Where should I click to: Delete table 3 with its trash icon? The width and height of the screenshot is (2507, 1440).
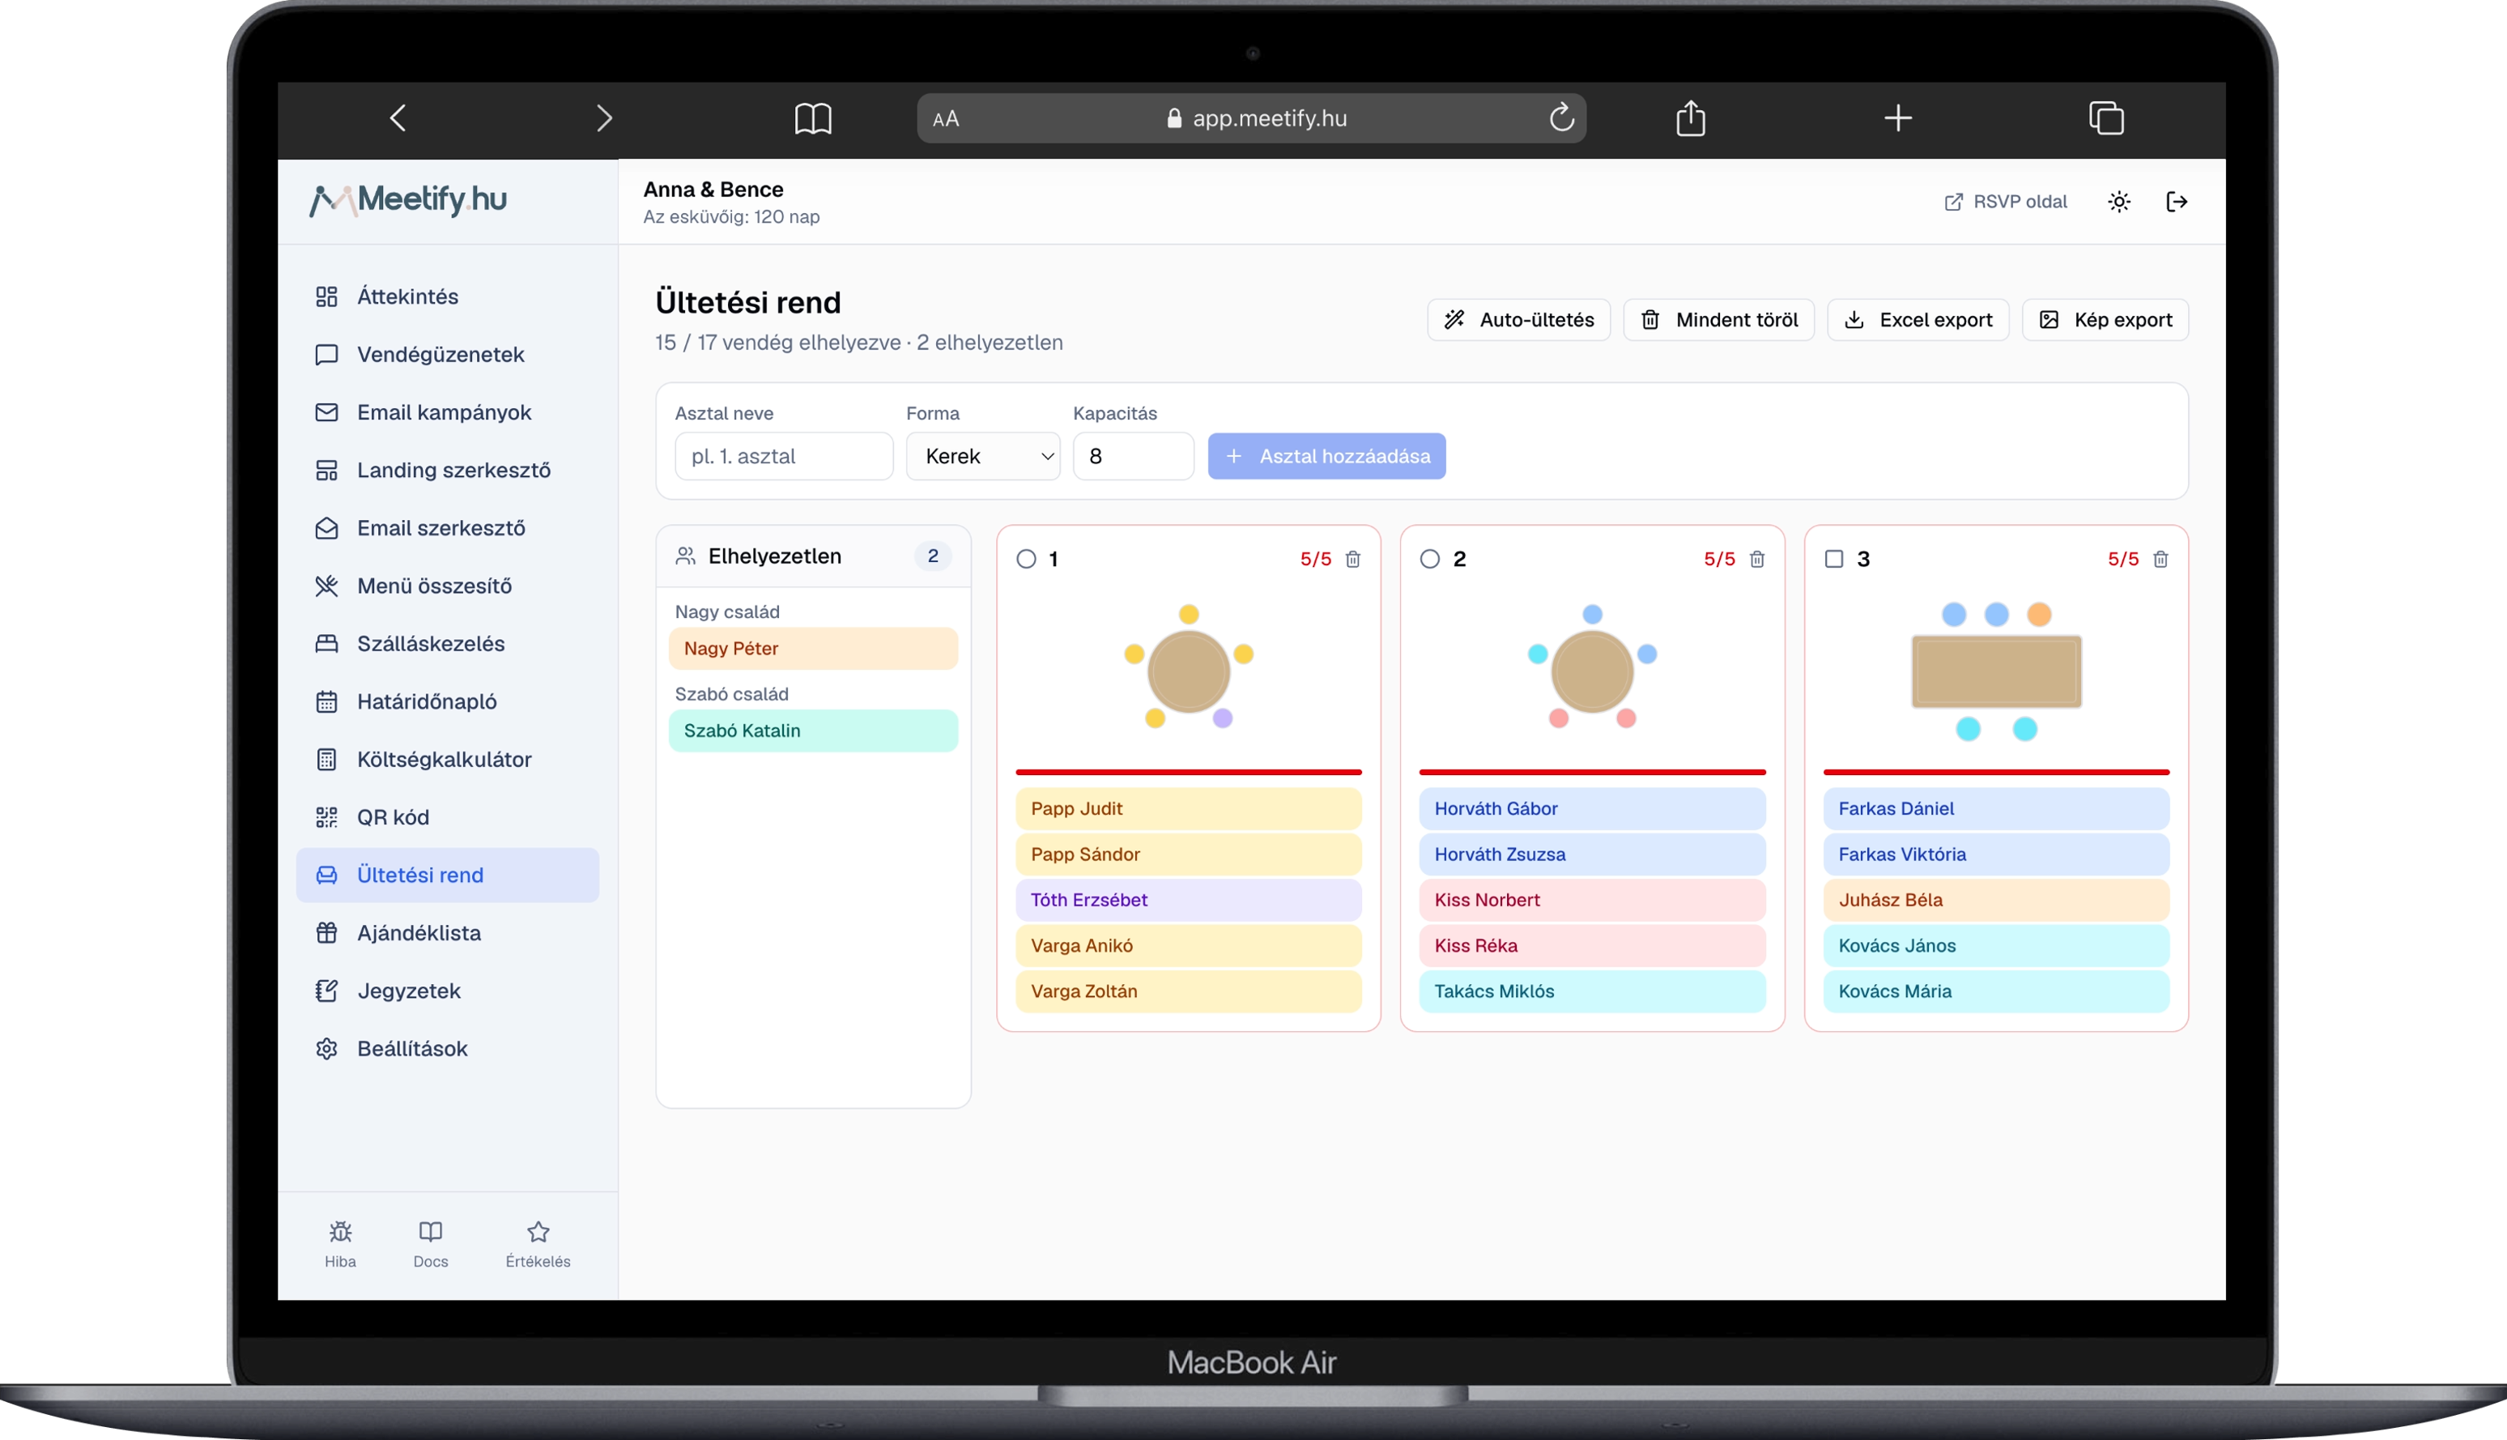(x=2160, y=560)
